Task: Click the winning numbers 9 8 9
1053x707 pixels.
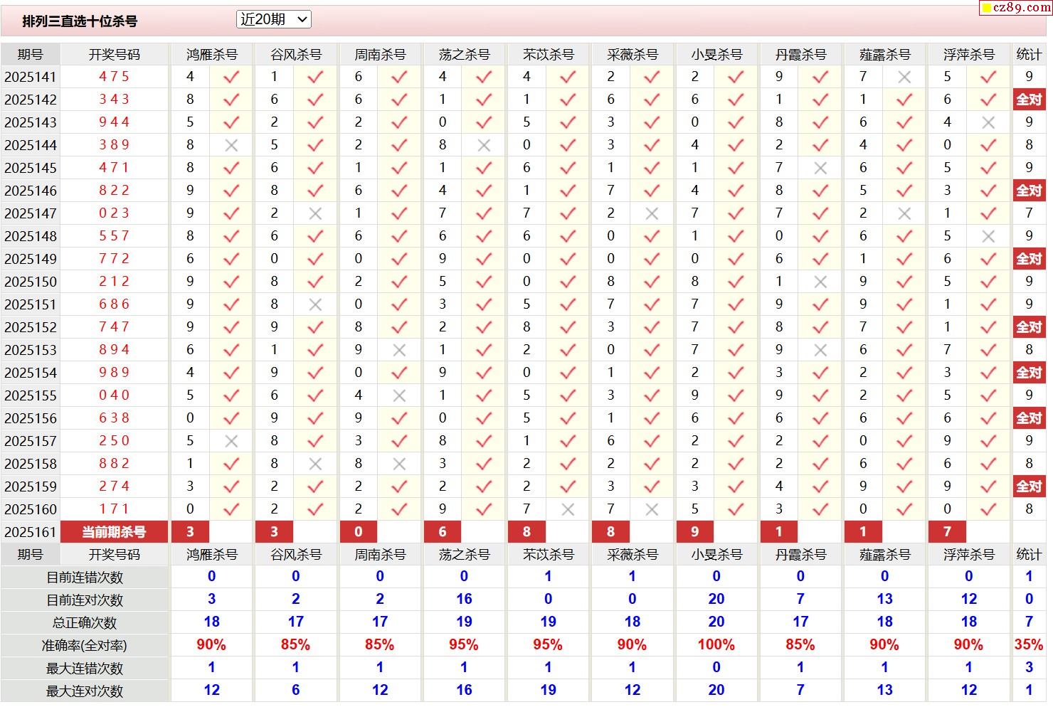Action: click(115, 373)
